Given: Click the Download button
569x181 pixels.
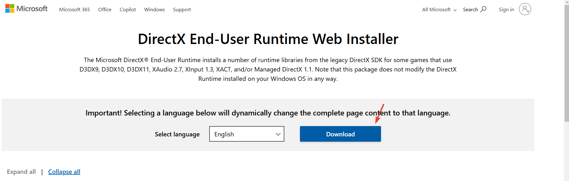Looking at the screenshot, I should (340, 134).
